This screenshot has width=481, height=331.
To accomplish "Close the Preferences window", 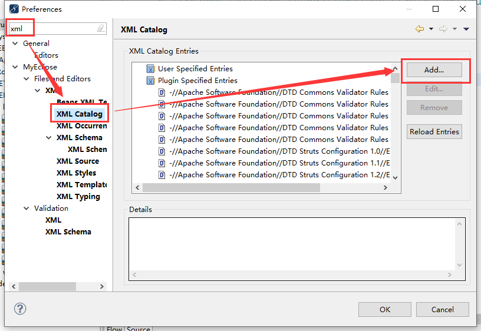I will click(x=463, y=9).
